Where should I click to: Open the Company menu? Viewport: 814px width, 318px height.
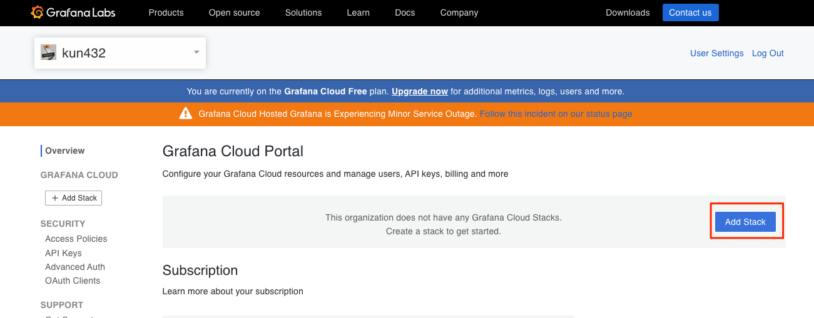(459, 12)
